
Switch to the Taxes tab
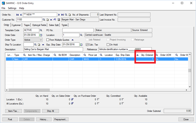click(27, 25)
